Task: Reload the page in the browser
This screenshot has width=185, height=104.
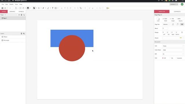Action: [9, 1]
